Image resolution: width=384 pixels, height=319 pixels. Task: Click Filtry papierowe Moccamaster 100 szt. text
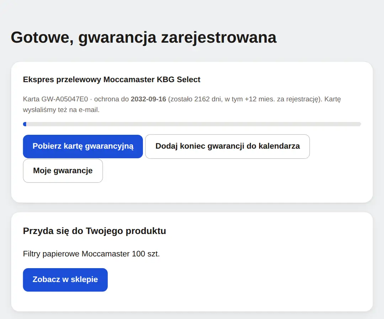pos(91,254)
